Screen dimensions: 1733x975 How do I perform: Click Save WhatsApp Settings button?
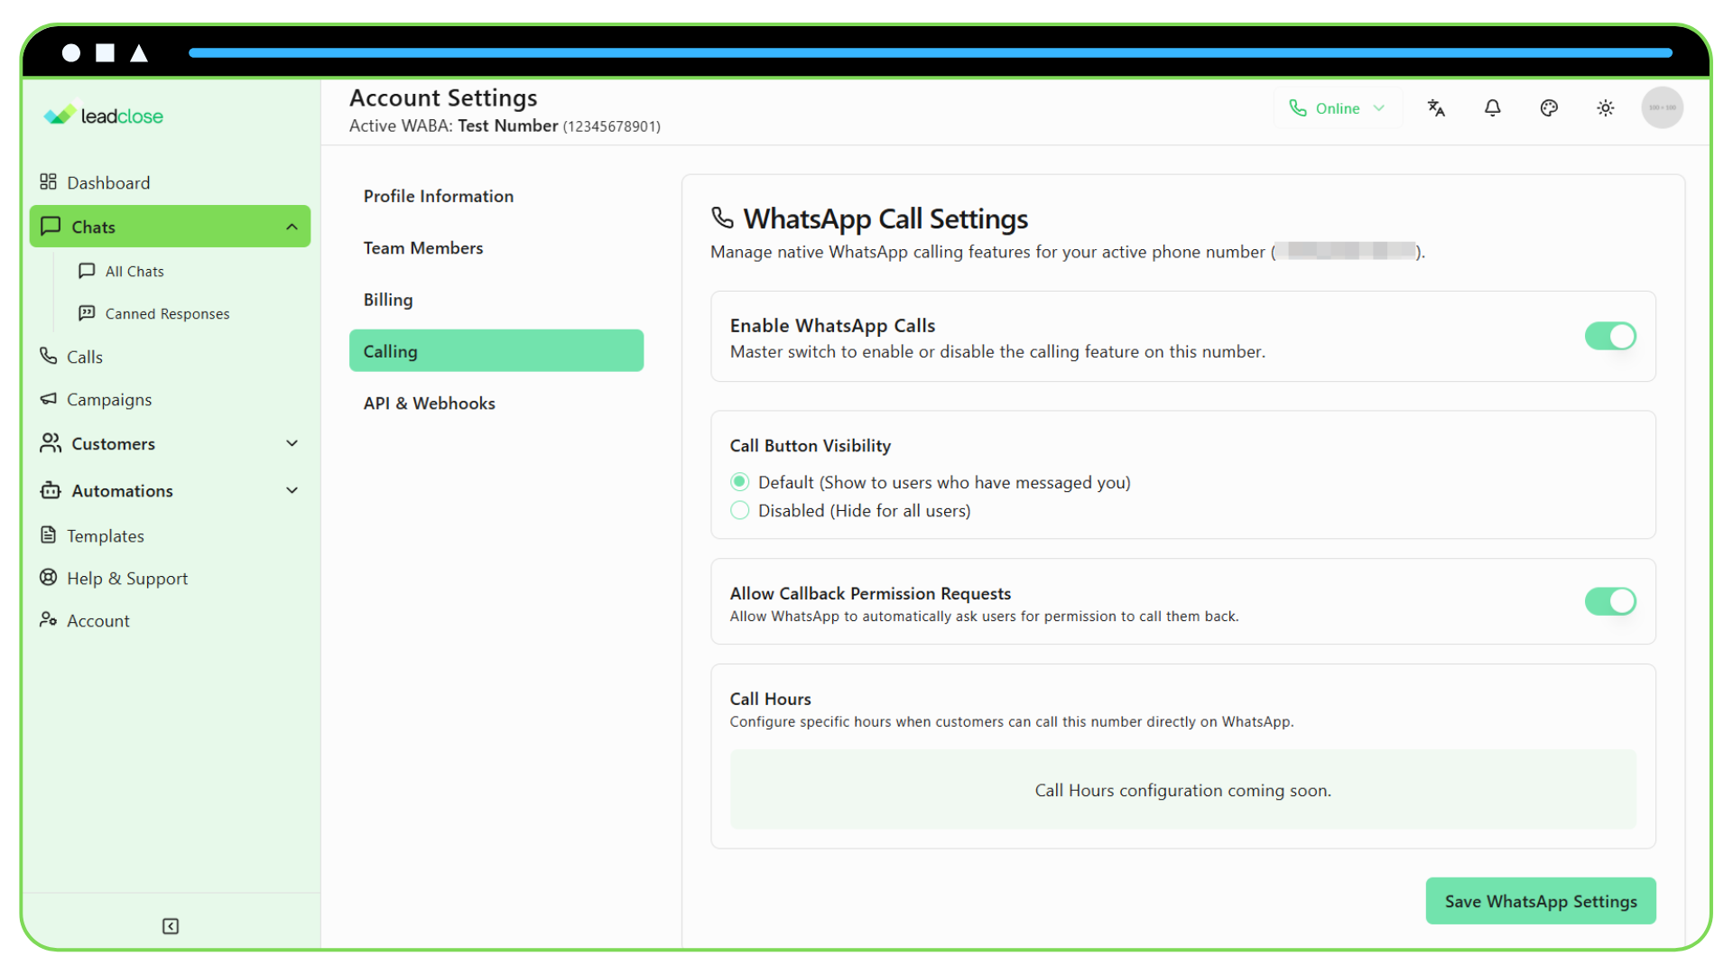coord(1541,901)
